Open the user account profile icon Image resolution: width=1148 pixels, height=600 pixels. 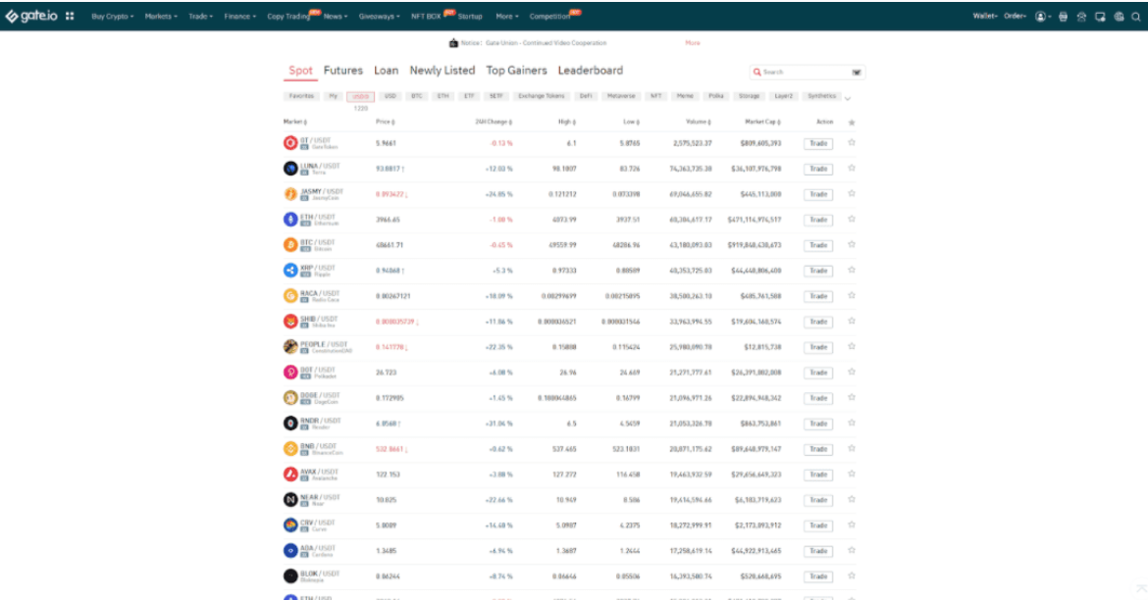[x=1040, y=16]
